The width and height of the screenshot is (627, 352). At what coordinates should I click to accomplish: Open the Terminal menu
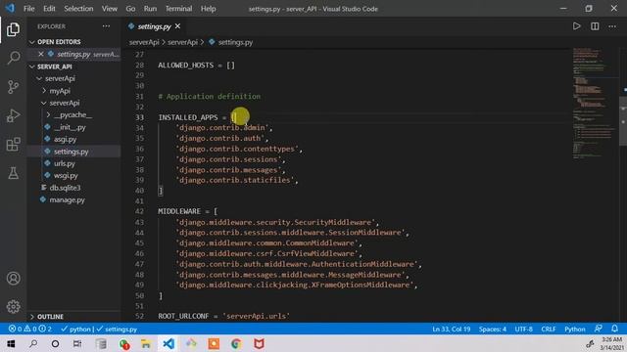178,9
